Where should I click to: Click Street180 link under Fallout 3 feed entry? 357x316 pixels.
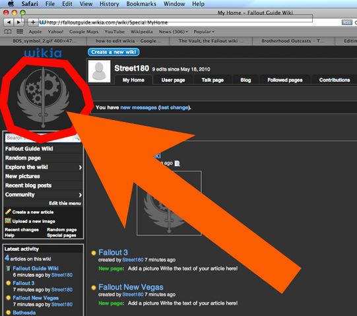click(x=133, y=260)
